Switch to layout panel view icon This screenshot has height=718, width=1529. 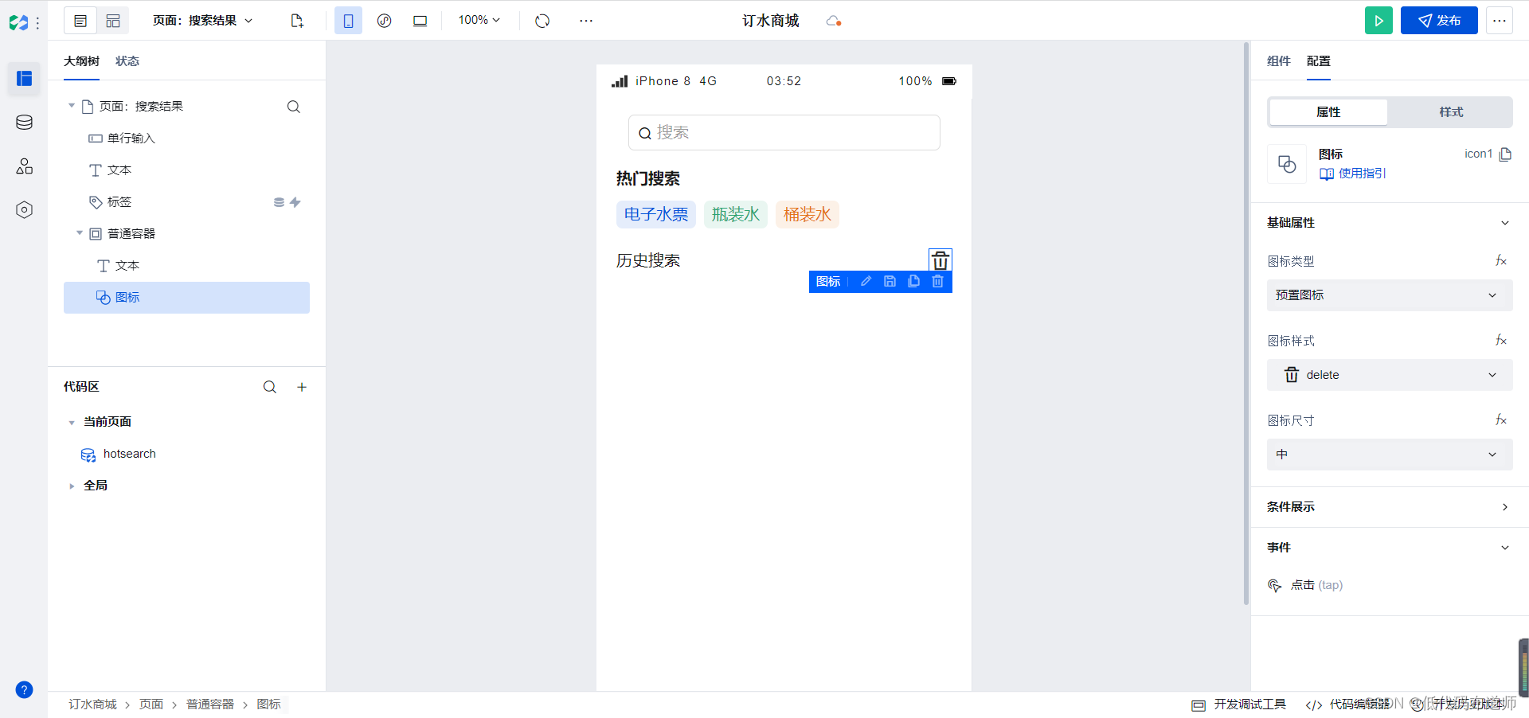(x=113, y=21)
